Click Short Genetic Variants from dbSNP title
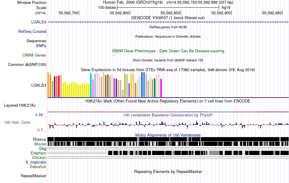The width and height of the screenshot is (289, 183). pyautogui.click(x=168, y=60)
